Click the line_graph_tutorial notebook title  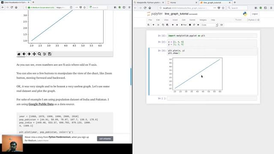pyautogui.click(x=176, y=14)
